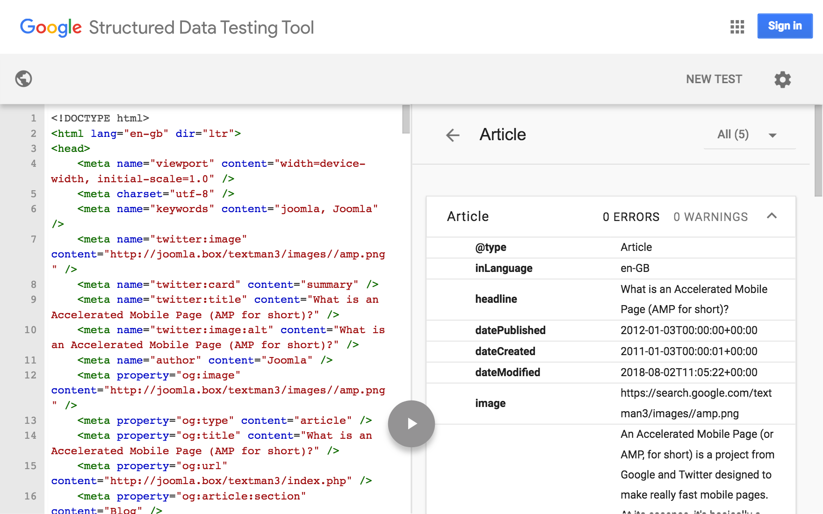Open the All (5) filter dropdown
823x514 pixels.
coord(749,135)
